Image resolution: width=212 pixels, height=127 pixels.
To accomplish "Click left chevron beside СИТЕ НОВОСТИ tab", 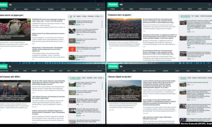I will pos(179,16).
